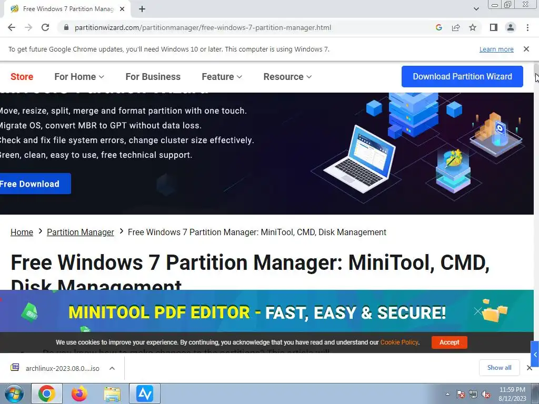
Task: Close the Free Windows 7 Partition Manager tab
Action: 122,9
